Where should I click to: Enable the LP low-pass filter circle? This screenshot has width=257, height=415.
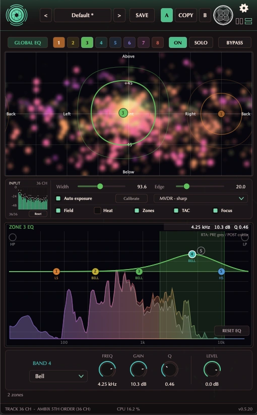click(x=245, y=237)
